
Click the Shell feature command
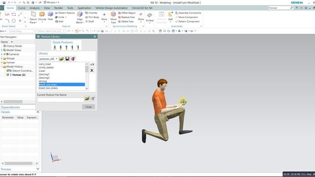coord(59,22)
